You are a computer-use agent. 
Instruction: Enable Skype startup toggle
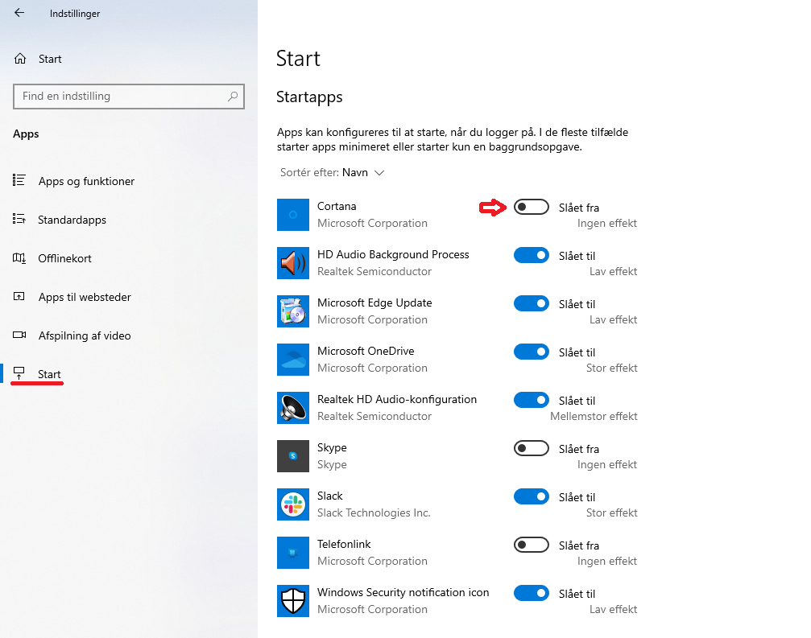click(x=532, y=448)
